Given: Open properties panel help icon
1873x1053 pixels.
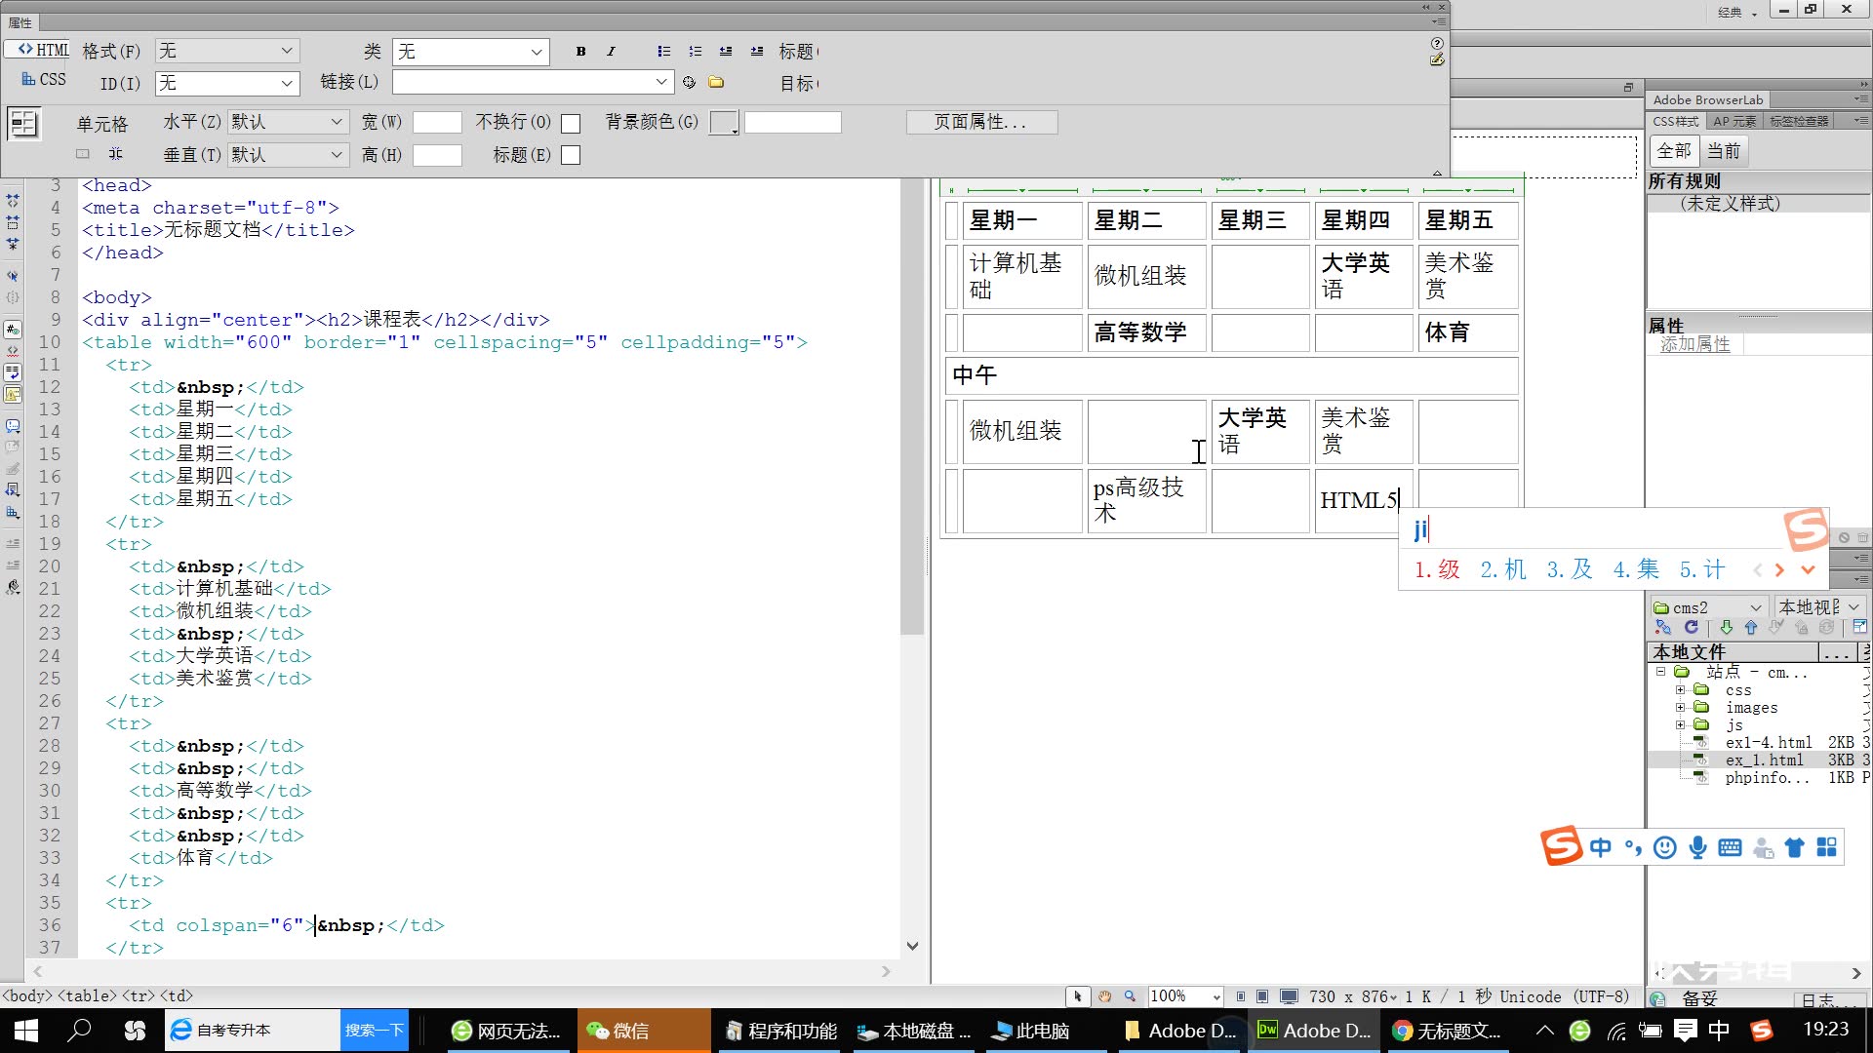Looking at the screenshot, I should [1437, 43].
